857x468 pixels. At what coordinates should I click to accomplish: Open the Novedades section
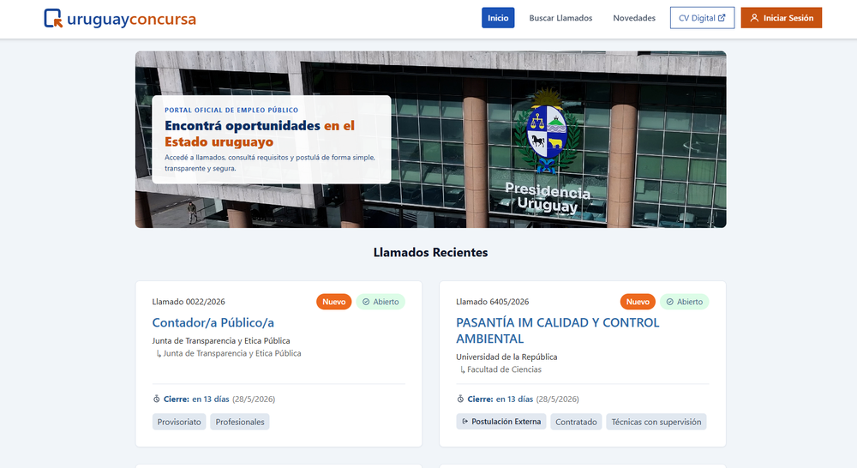pos(634,18)
